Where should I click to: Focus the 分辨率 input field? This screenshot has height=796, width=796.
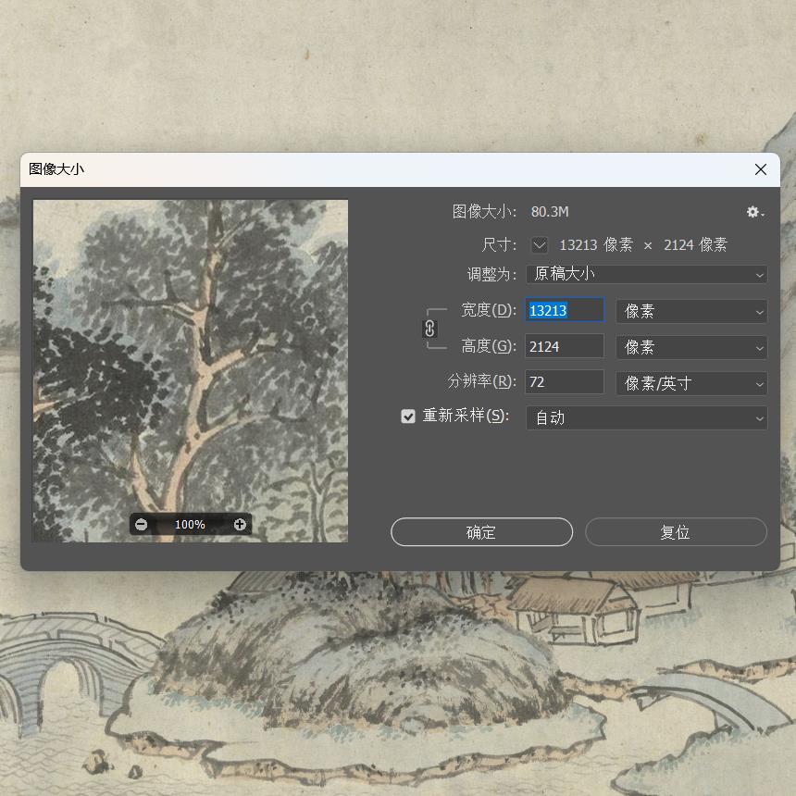click(565, 381)
